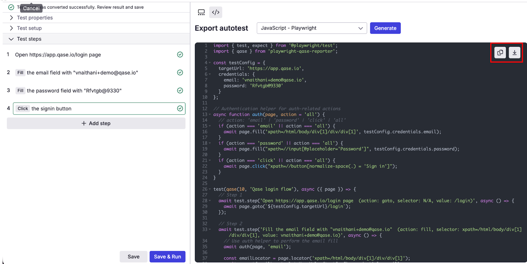Select step 1 Open login page

tap(58, 55)
